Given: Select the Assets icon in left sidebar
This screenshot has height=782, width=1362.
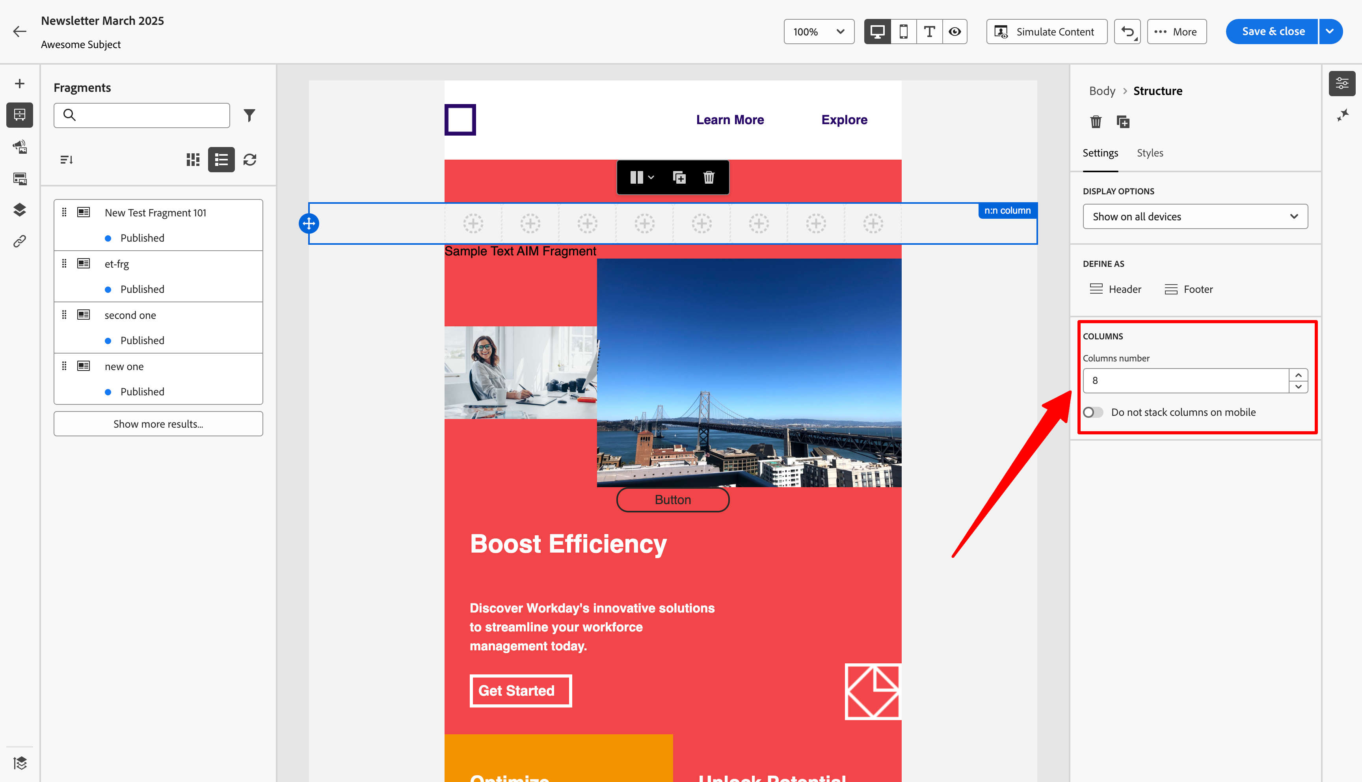Looking at the screenshot, I should click(x=20, y=147).
